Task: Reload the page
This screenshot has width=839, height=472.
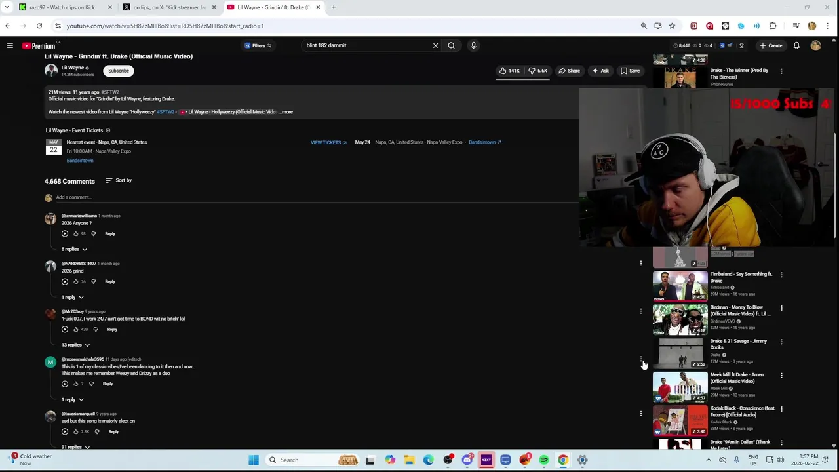Action: [x=39, y=26]
